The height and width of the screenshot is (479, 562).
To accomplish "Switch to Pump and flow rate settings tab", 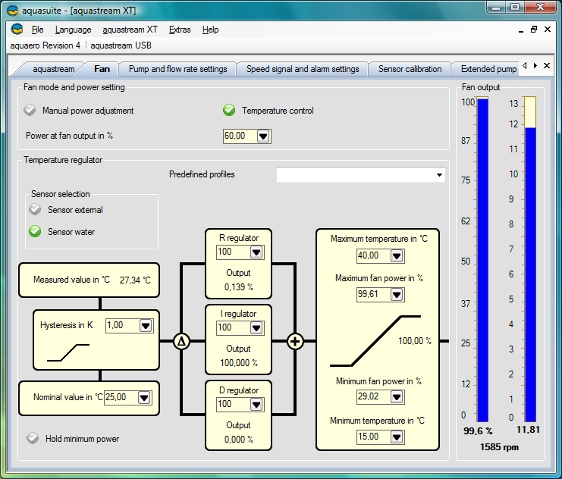I will coord(177,69).
